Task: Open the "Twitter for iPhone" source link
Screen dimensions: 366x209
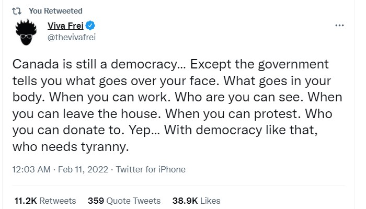Action: click(x=150, y=169)
